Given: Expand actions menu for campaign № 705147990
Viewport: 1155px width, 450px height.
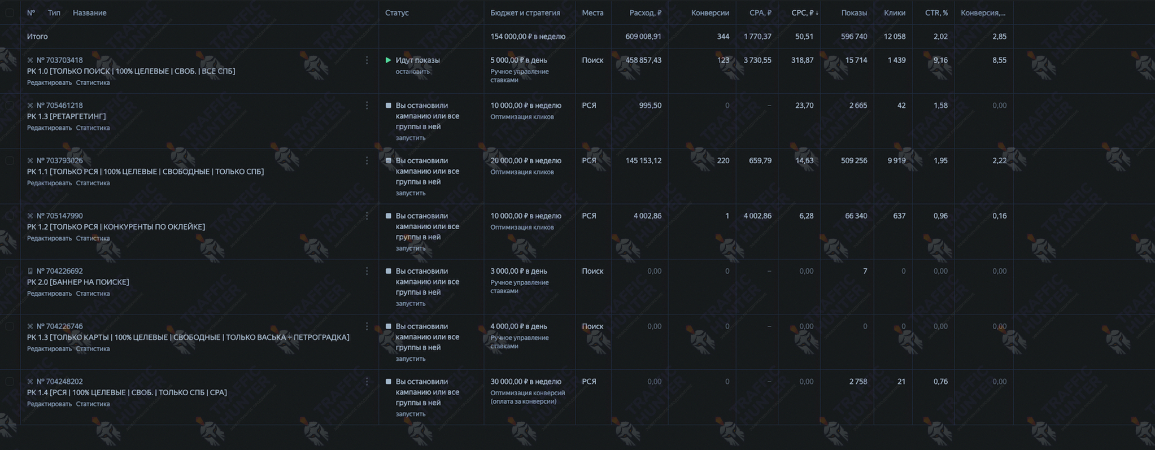Looking at the screenshot, I should [x=367, y=216].
